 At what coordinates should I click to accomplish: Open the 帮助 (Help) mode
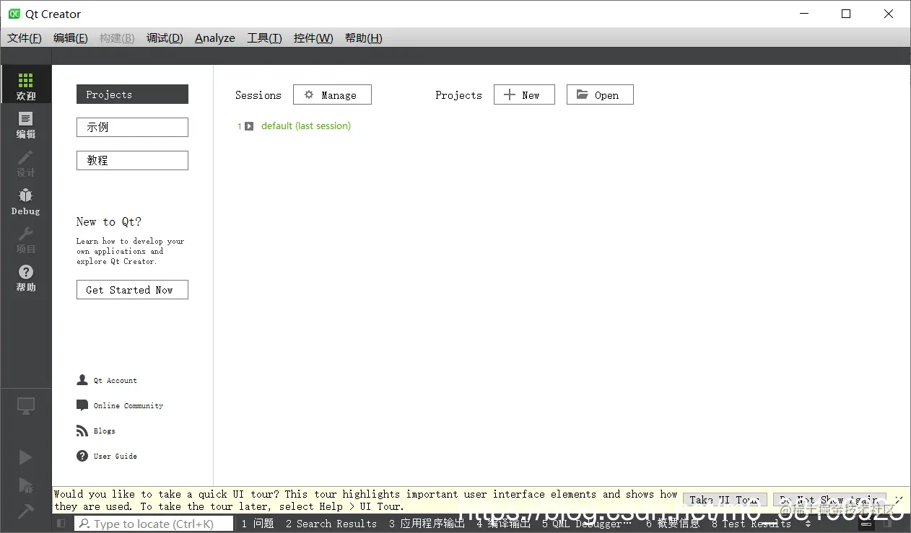pyautogui.click(x=26, y=277)
